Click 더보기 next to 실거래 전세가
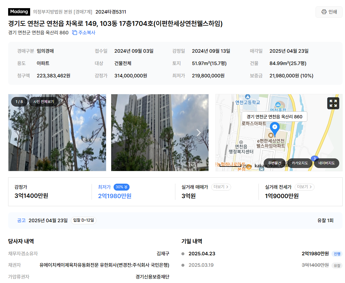Image resolution: width=345 pixels, height=283 pixels. coord(305,187)
